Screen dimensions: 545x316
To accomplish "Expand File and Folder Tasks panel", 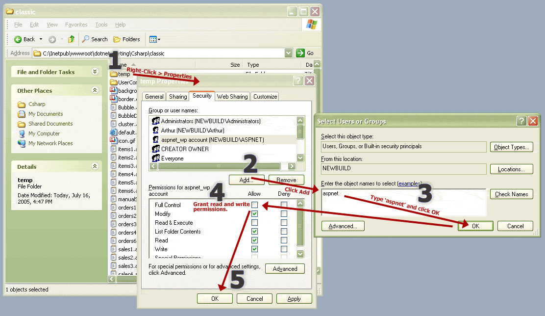I will 95,72.
